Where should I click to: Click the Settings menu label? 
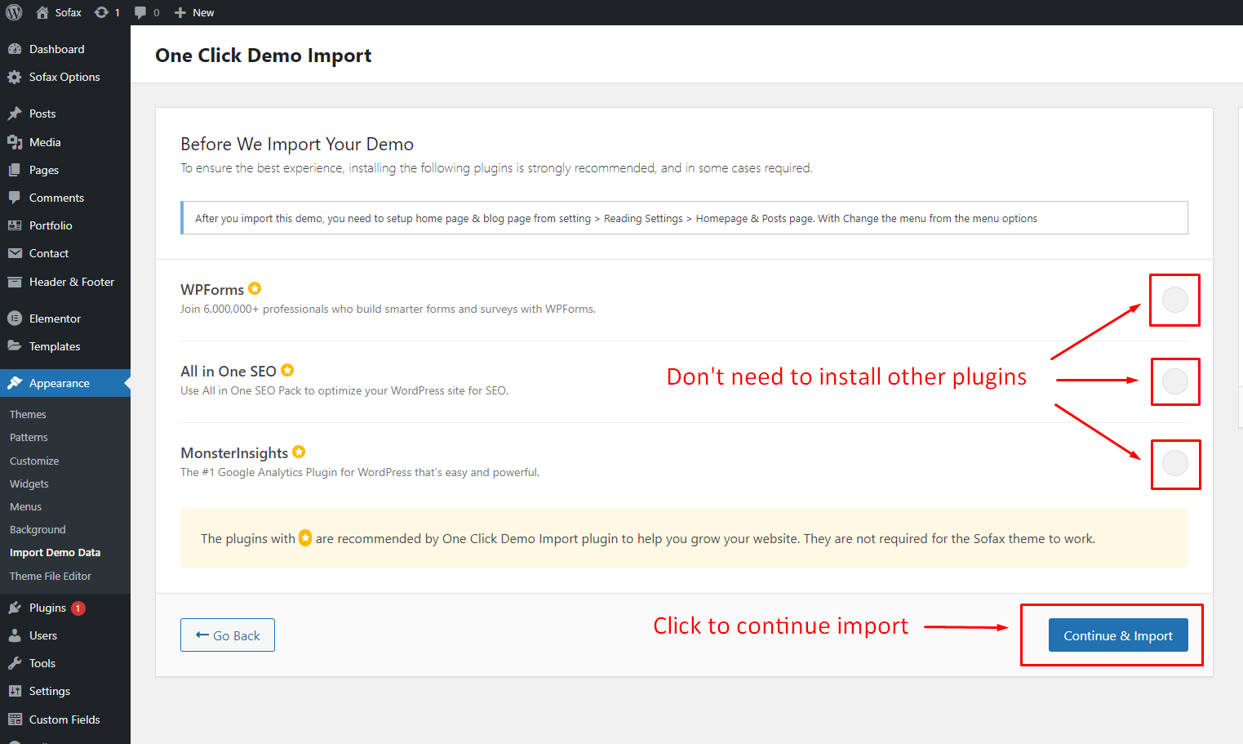[50, 691]
